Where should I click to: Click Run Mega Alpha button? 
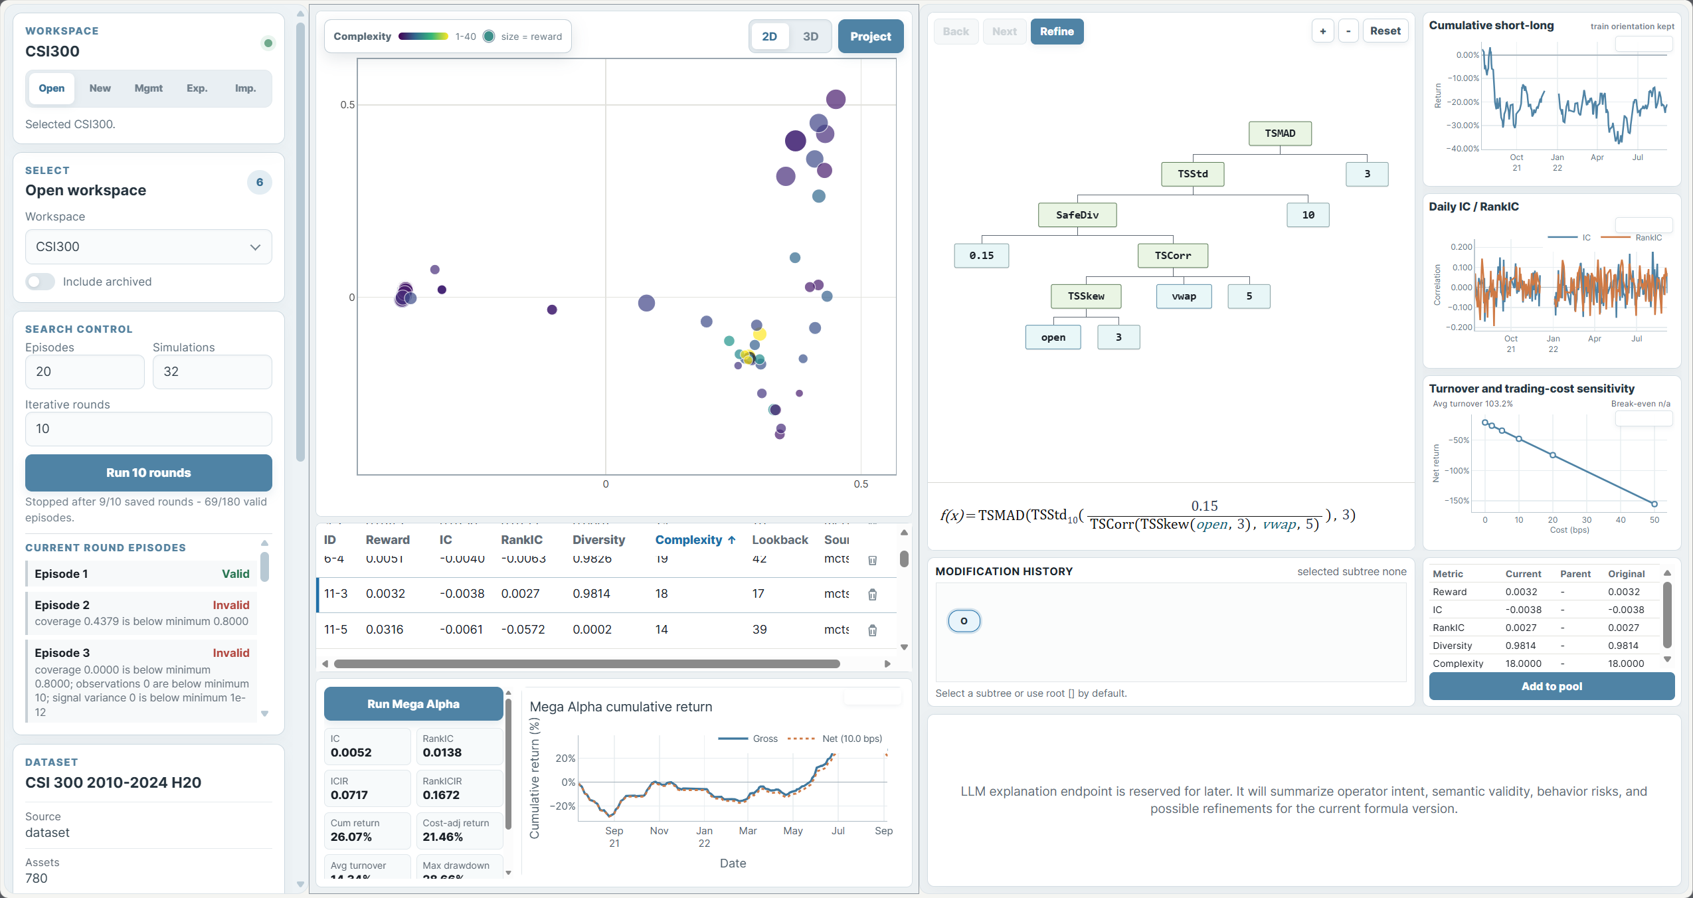click(x=413, y=704)
